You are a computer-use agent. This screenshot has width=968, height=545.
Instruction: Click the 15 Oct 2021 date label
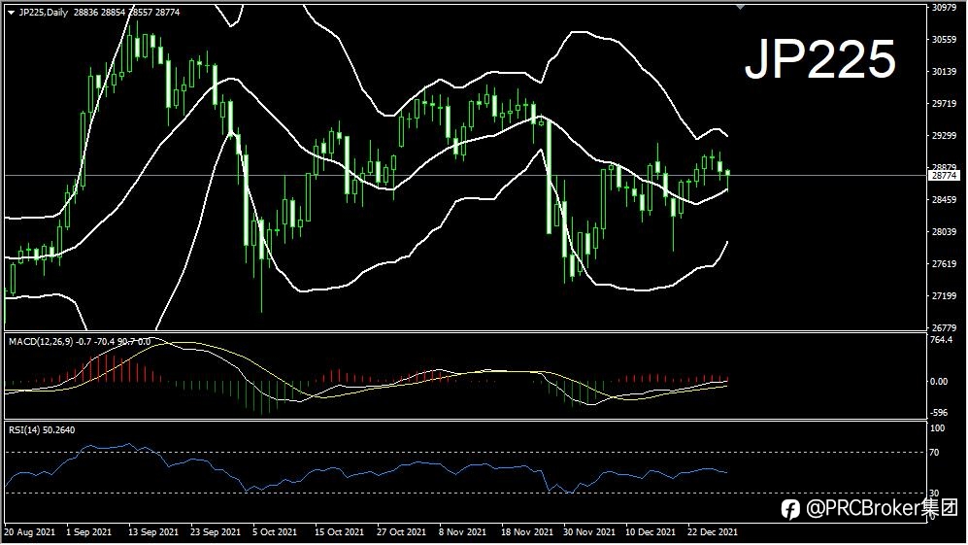coord(340,532)
